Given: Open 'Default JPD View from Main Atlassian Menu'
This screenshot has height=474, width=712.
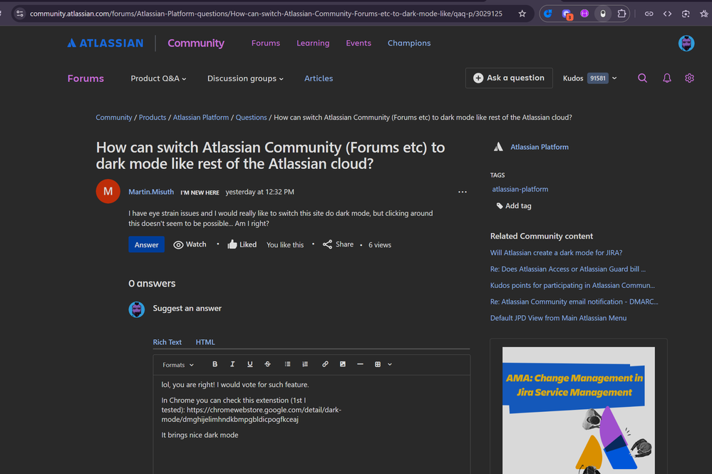Looking at the screenshot, I should click(558, 318).
